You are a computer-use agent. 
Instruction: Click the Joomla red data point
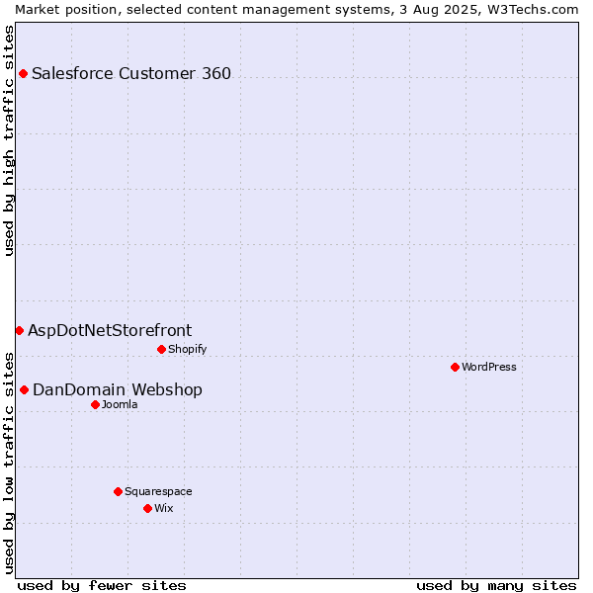coord(95,405)
